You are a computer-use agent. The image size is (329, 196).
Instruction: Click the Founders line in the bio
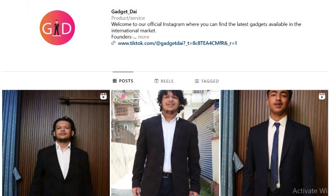pyautogui.click(x=124, y=37)
